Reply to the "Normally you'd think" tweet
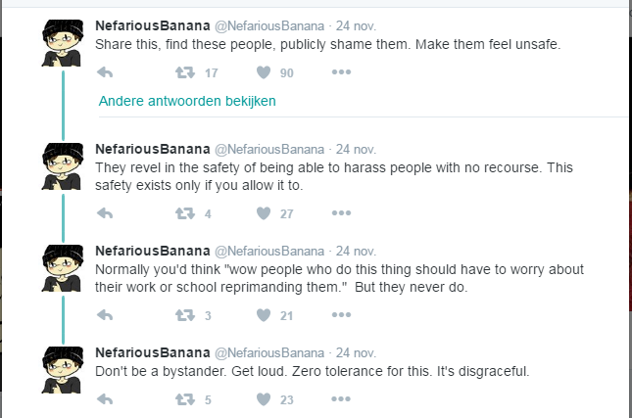 coord(105,315)
